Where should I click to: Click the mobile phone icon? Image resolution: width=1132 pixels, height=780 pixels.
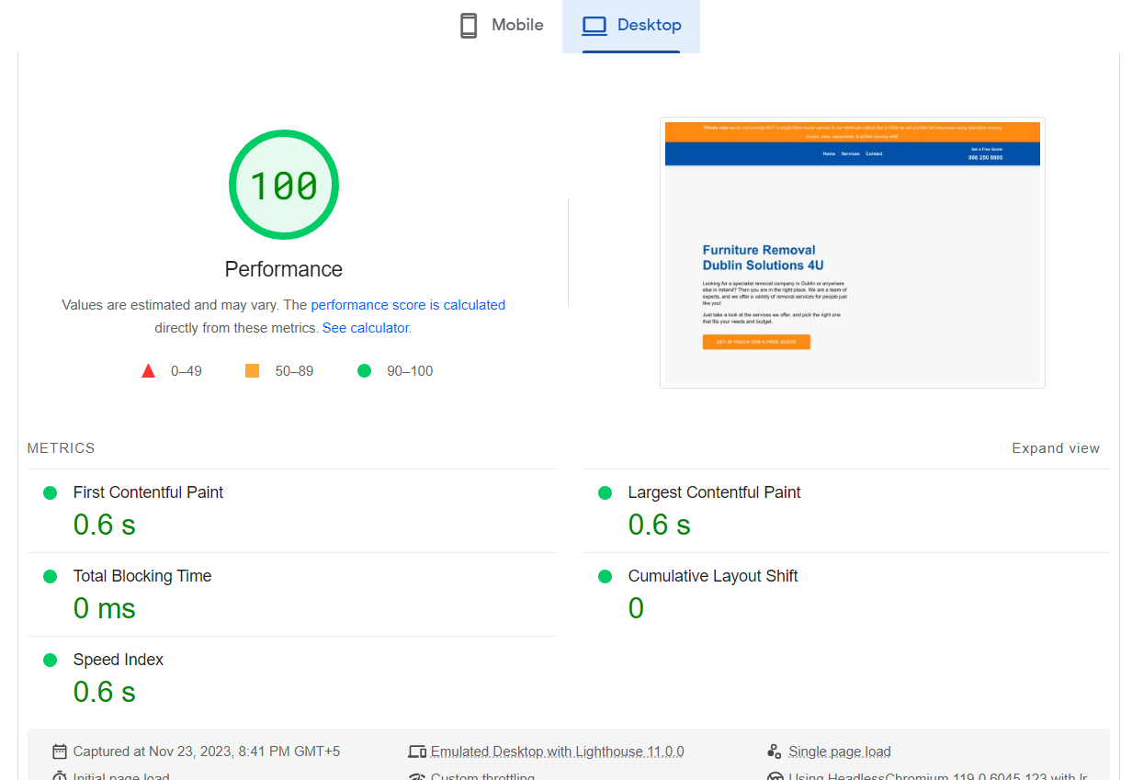[469, 25]
